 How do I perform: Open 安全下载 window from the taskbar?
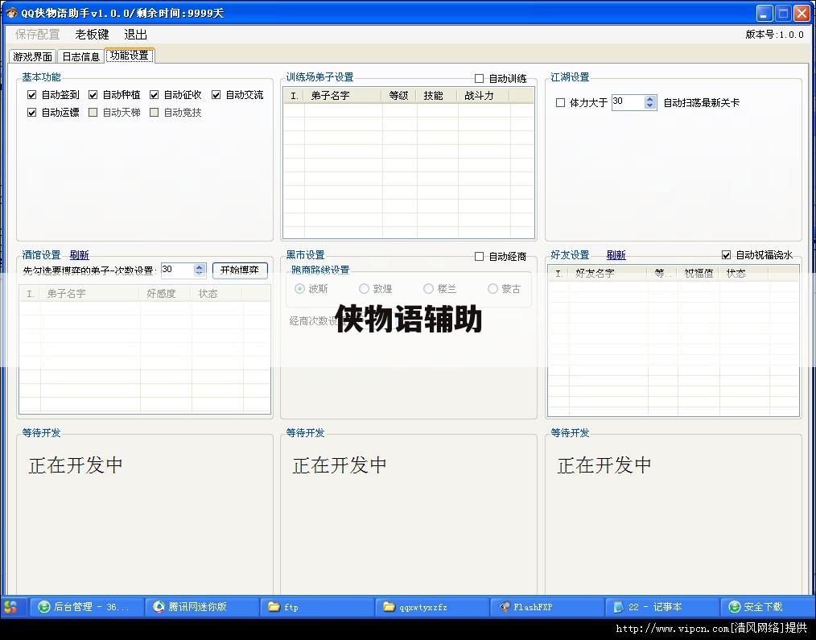pos(768,607)
